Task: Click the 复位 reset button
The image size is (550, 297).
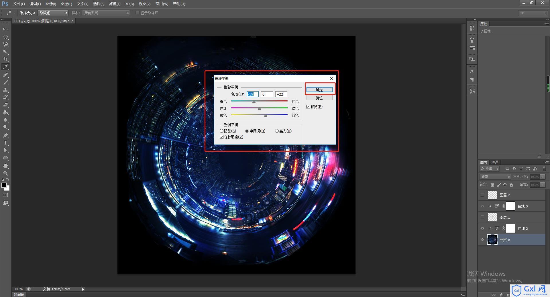Action: [x=319, y=98]
